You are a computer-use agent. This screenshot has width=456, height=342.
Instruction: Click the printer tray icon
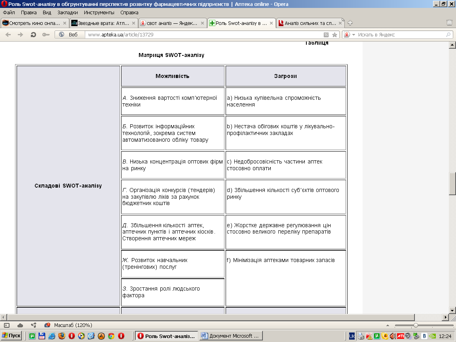pos(361,336)
